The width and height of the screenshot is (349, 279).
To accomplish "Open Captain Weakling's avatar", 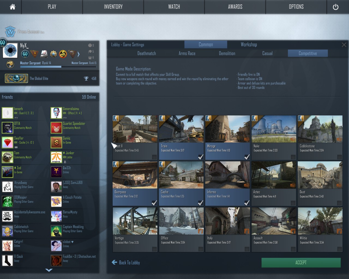I will click(x=56, y=231).
